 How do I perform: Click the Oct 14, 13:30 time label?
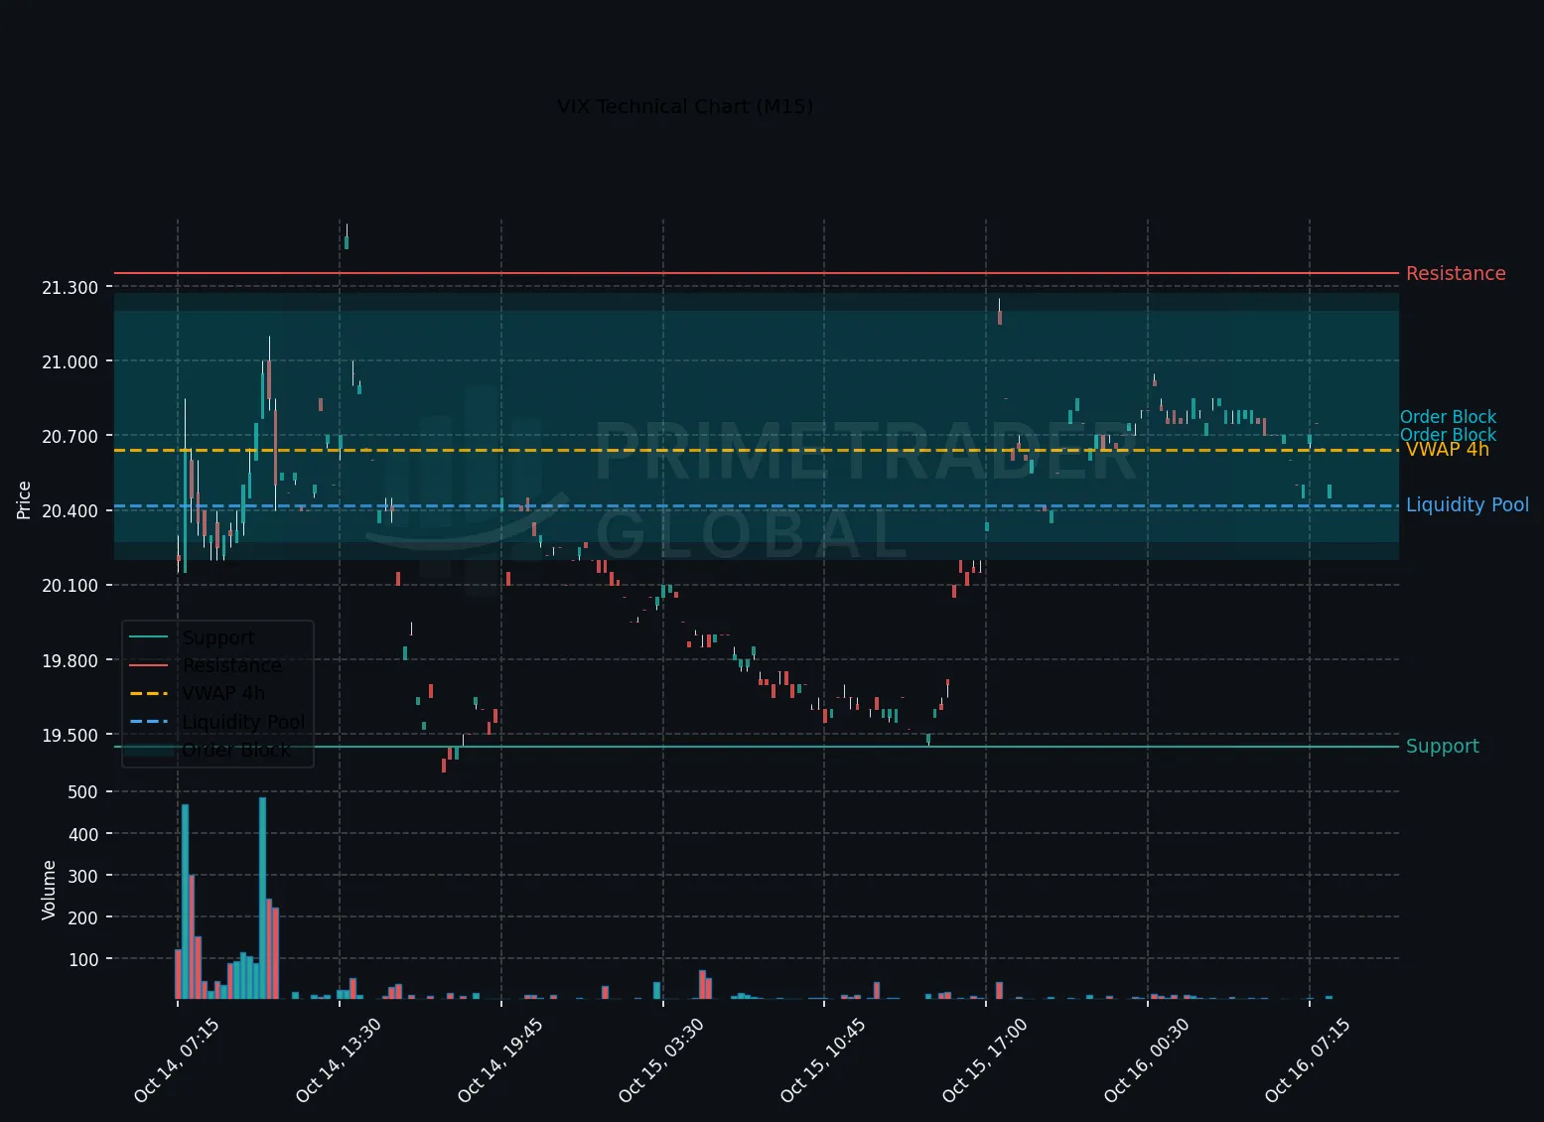point(339,1059)
